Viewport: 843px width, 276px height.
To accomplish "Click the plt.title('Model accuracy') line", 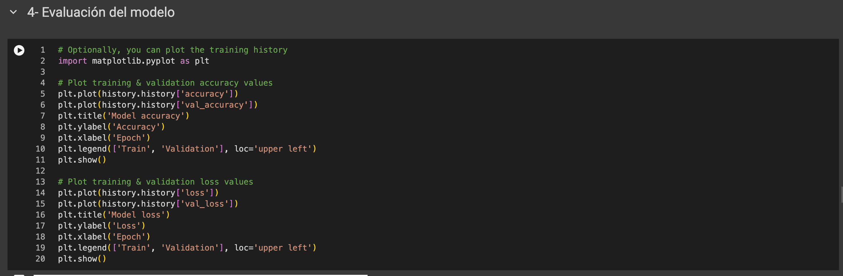I will [x=123, y=116].
